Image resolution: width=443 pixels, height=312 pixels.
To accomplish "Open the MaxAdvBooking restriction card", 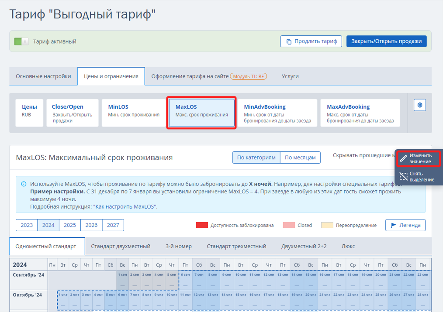I will tap(360, 113).
